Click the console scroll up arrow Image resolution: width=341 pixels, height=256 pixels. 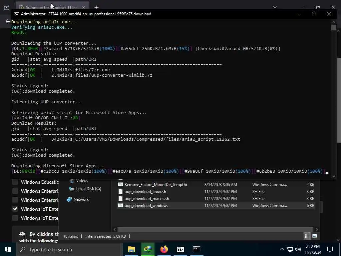(x=334, y=22)
